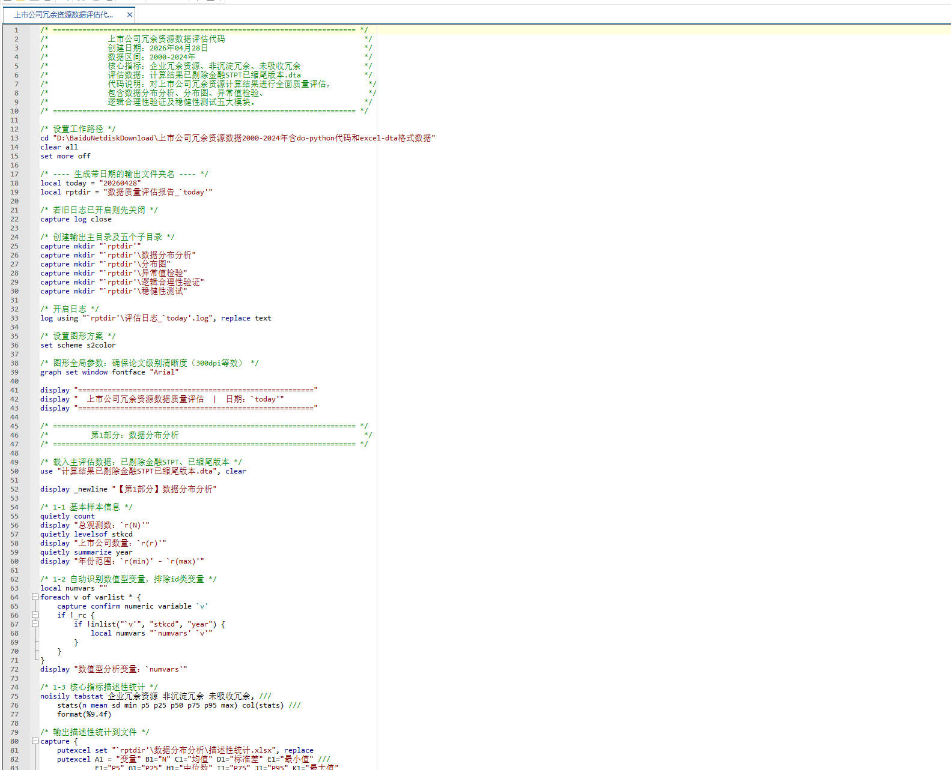Click the 'format(%9.4f)' line
951x770 pixels.
[84, 714]
